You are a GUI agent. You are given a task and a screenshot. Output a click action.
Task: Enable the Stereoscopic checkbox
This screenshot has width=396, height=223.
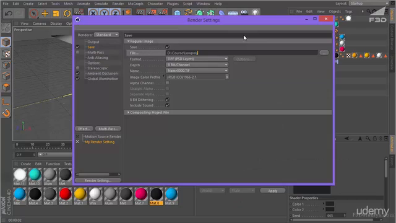(x=78, y=68)
